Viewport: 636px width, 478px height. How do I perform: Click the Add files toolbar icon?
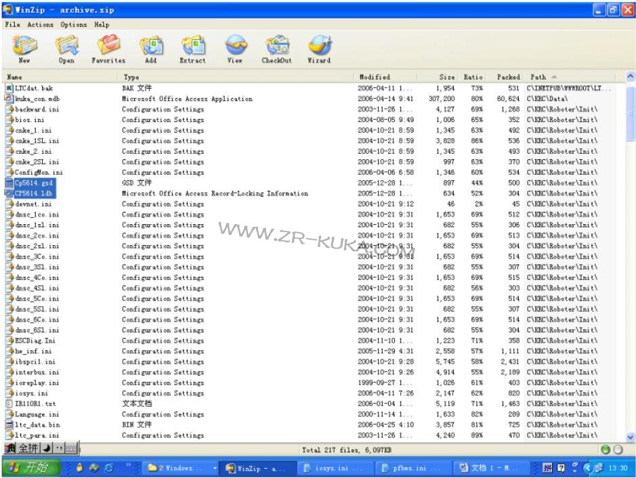pyautogui.click(x=150, y=49)
